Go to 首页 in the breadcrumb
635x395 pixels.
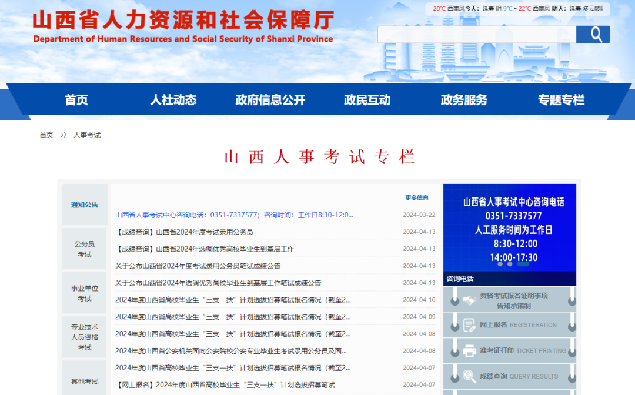pos(46,135)
